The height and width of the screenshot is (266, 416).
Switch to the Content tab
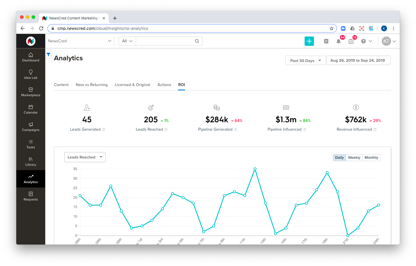coord(61,85)
